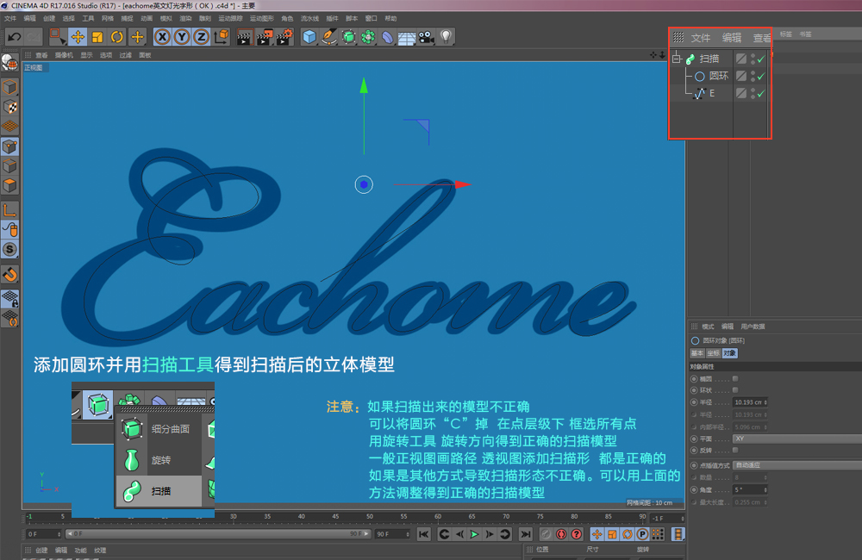Toggle the Y axis lock
862x560 pixels.
coord(181,37)
